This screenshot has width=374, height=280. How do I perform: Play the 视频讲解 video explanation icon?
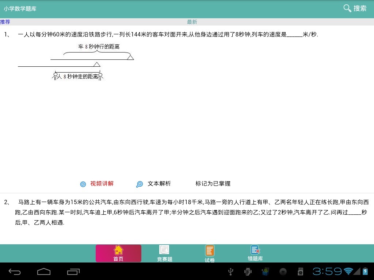(x=83, y=184)
